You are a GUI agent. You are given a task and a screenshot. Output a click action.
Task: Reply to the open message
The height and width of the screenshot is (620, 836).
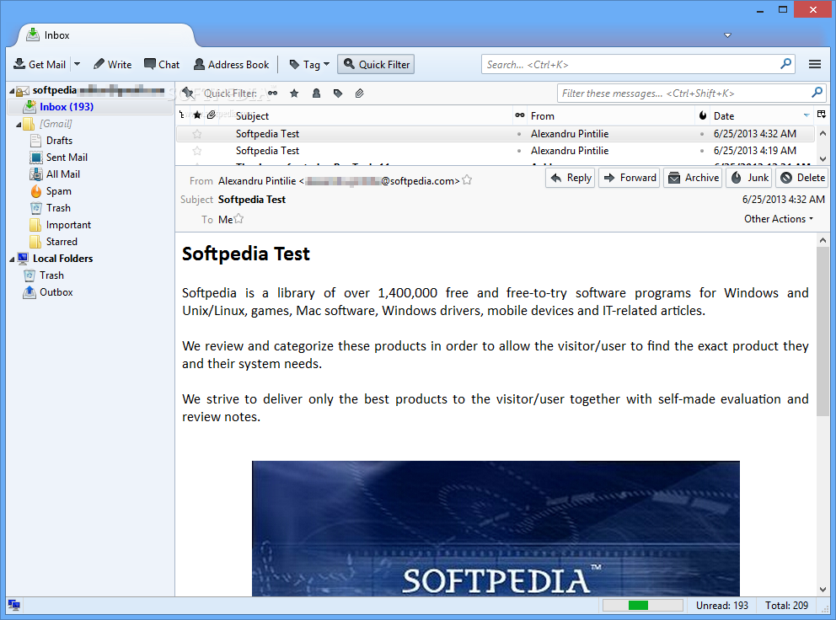pyautogui.click(x=570, y=178)
